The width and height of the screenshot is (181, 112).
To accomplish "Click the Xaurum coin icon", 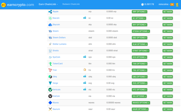I will click(x=50, y=109).
